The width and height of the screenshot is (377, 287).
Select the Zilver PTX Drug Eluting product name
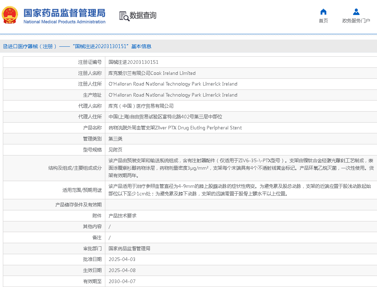175,128
